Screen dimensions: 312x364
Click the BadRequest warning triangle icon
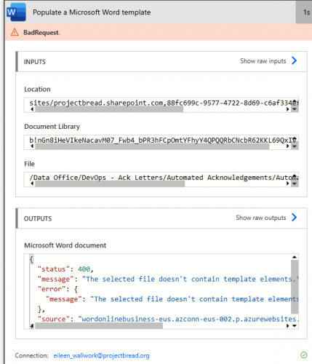coord(15,32)
